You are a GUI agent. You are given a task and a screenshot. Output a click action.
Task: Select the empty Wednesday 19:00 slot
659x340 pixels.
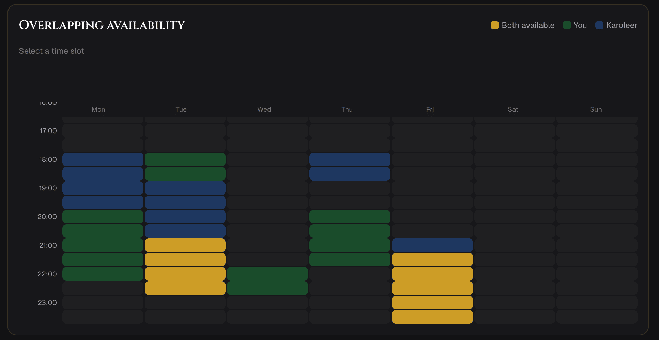tap(267, 188)
